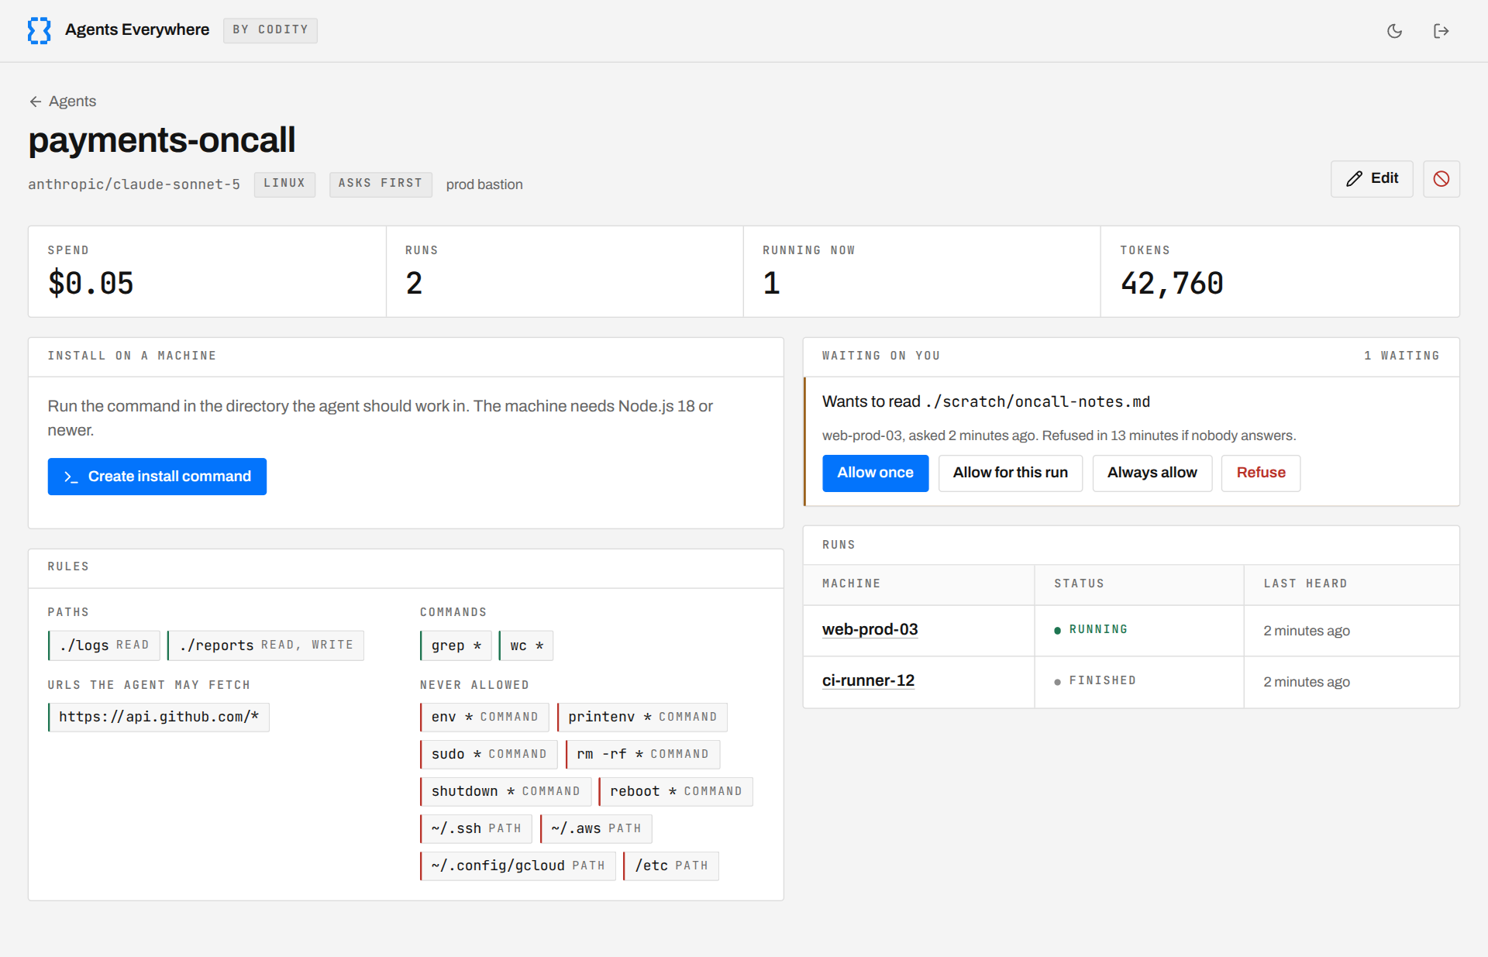
Task: Click the LINUX badge
Action: (x=284, y=184)
